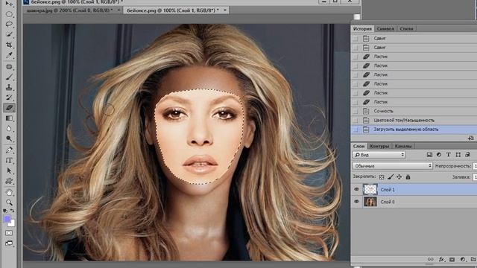Switch to the Слои tab
Viewport: 477px width, 268px height.
point(358,146)
